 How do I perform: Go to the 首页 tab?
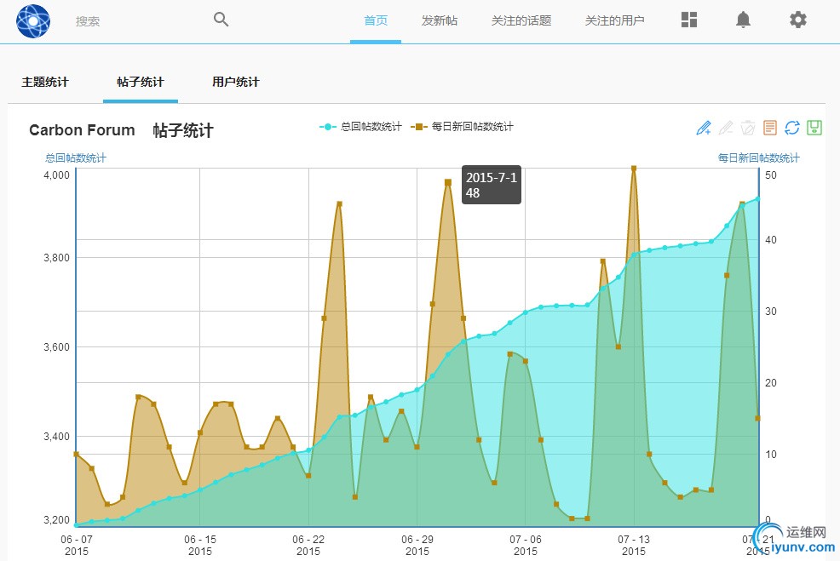pyautogui.click(x=376, y=20)
